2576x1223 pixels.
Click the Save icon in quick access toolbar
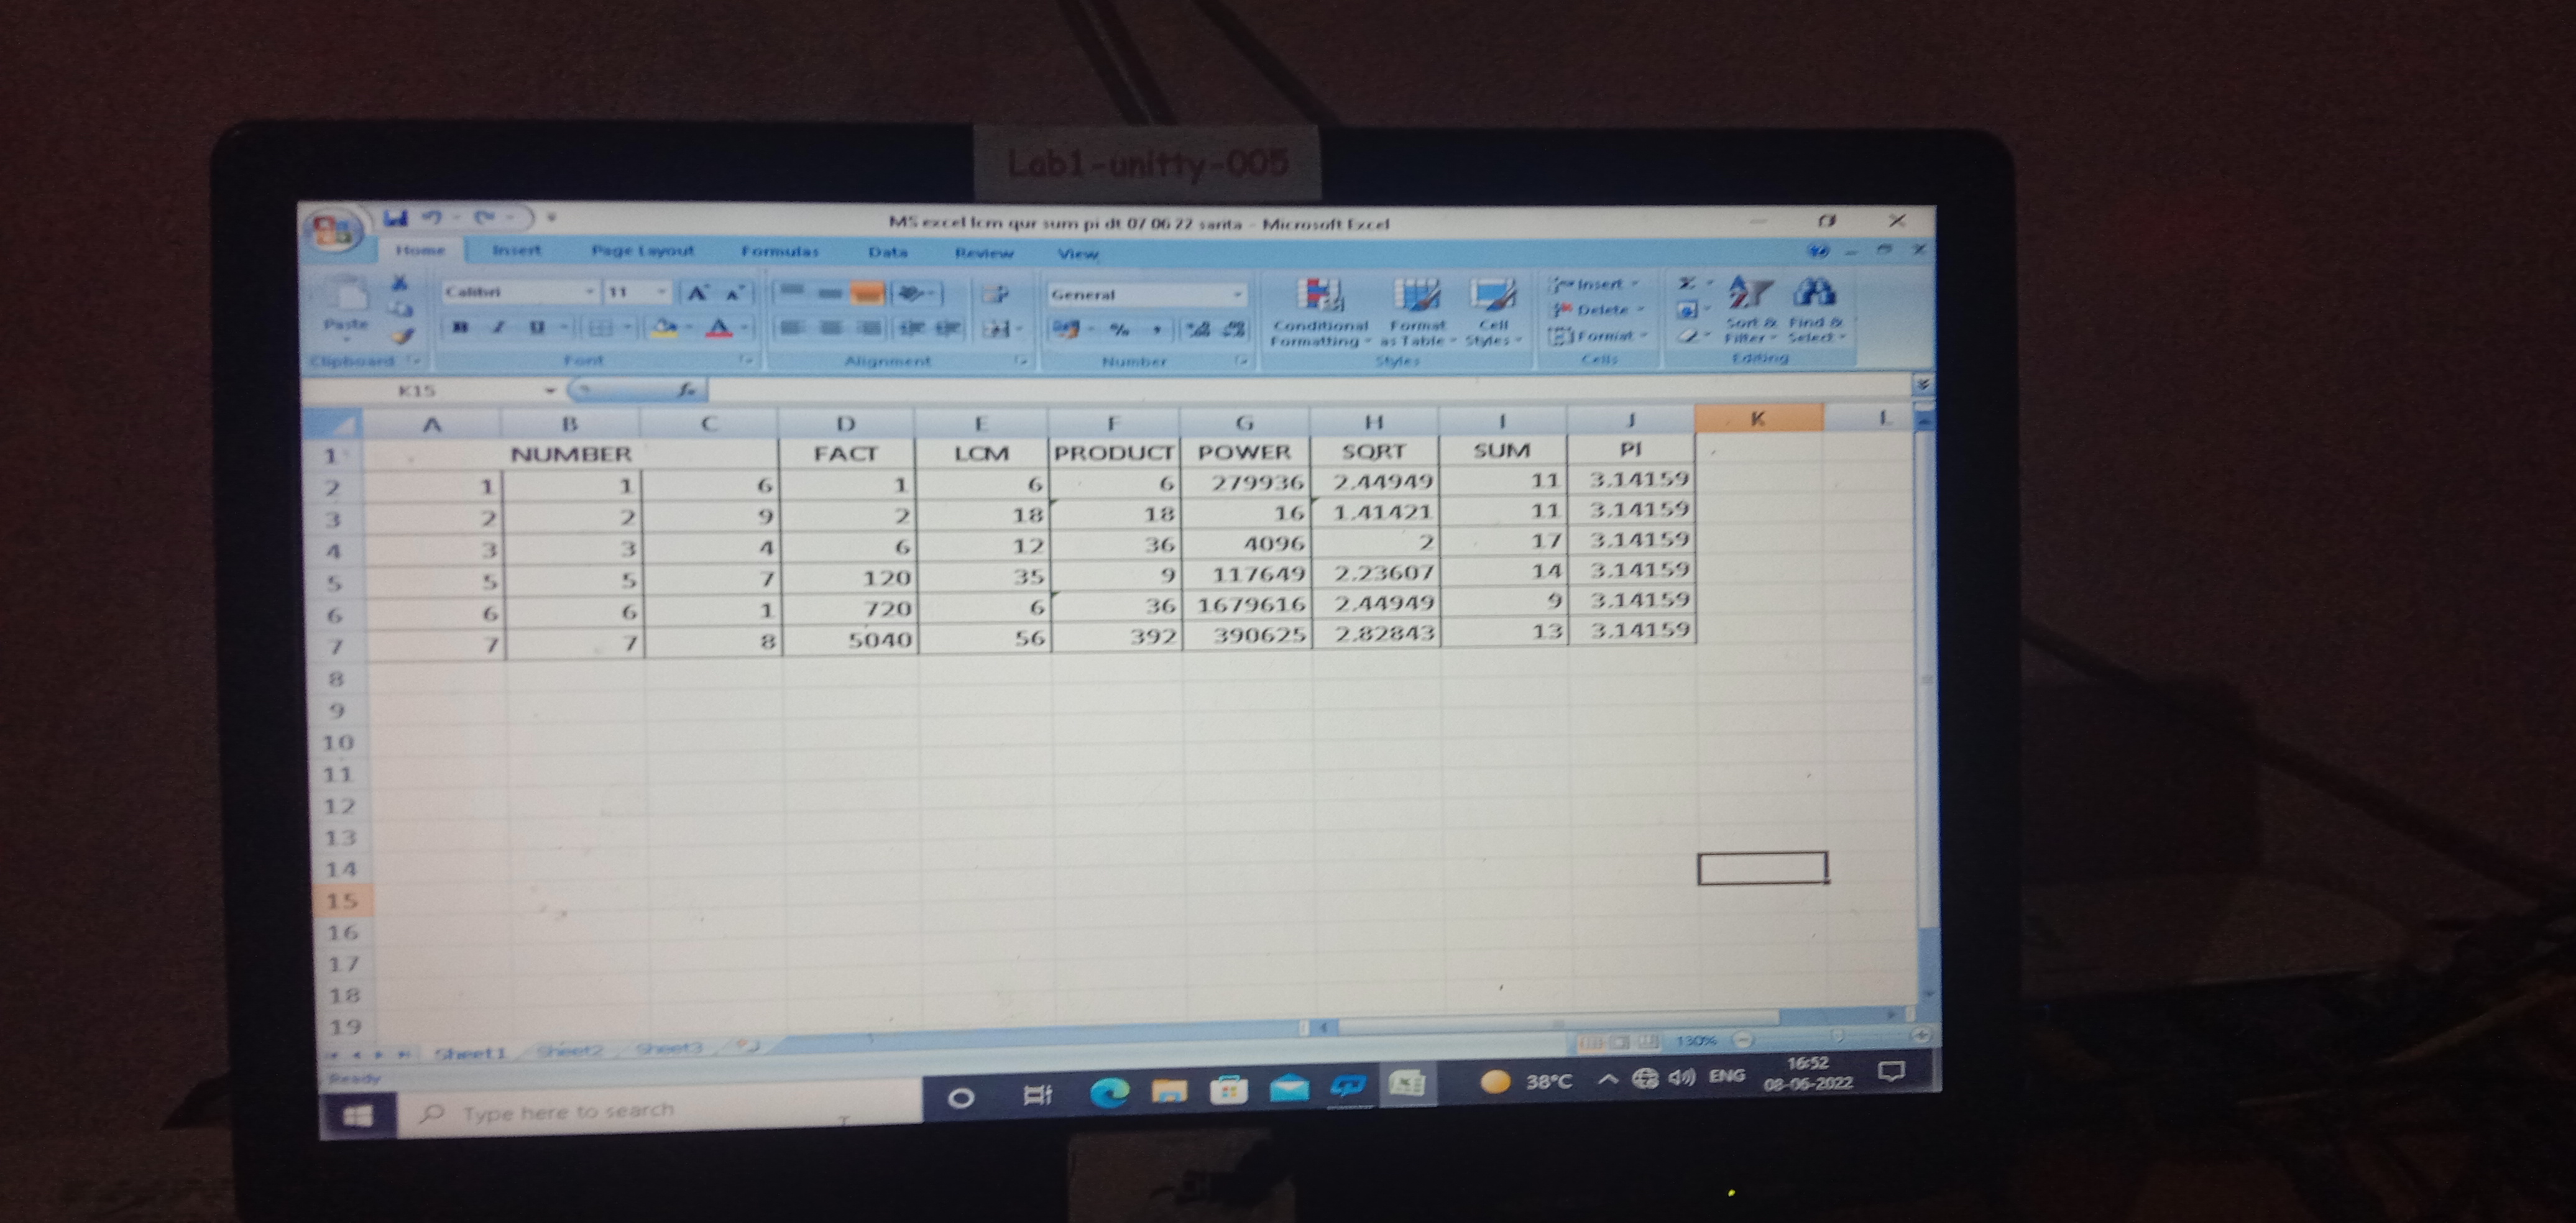(x=397, y=218)
